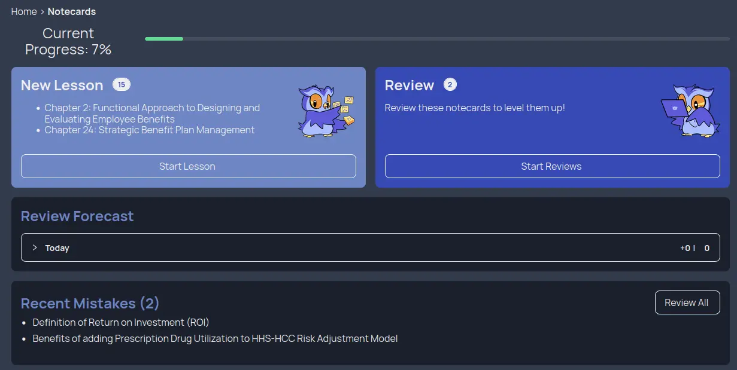Click Start Lesson

[187, 166]
